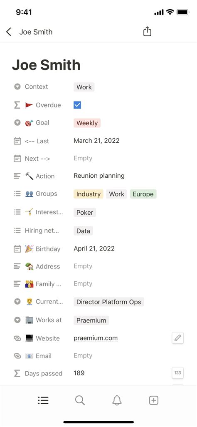Open the page list icon in bottom bar

tap(43, 400)
